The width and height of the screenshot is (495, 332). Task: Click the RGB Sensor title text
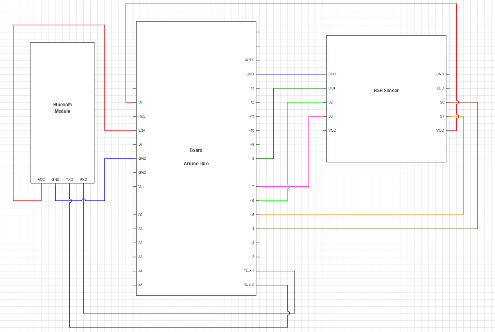[386, 90]
